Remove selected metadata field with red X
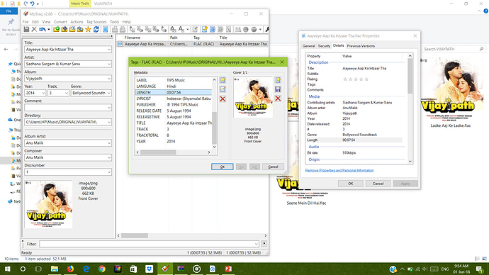The image size is (489, 275). [223, 99]
